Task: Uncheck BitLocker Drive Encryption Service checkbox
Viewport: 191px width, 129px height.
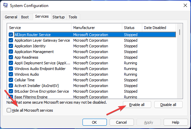Action: 11,91
